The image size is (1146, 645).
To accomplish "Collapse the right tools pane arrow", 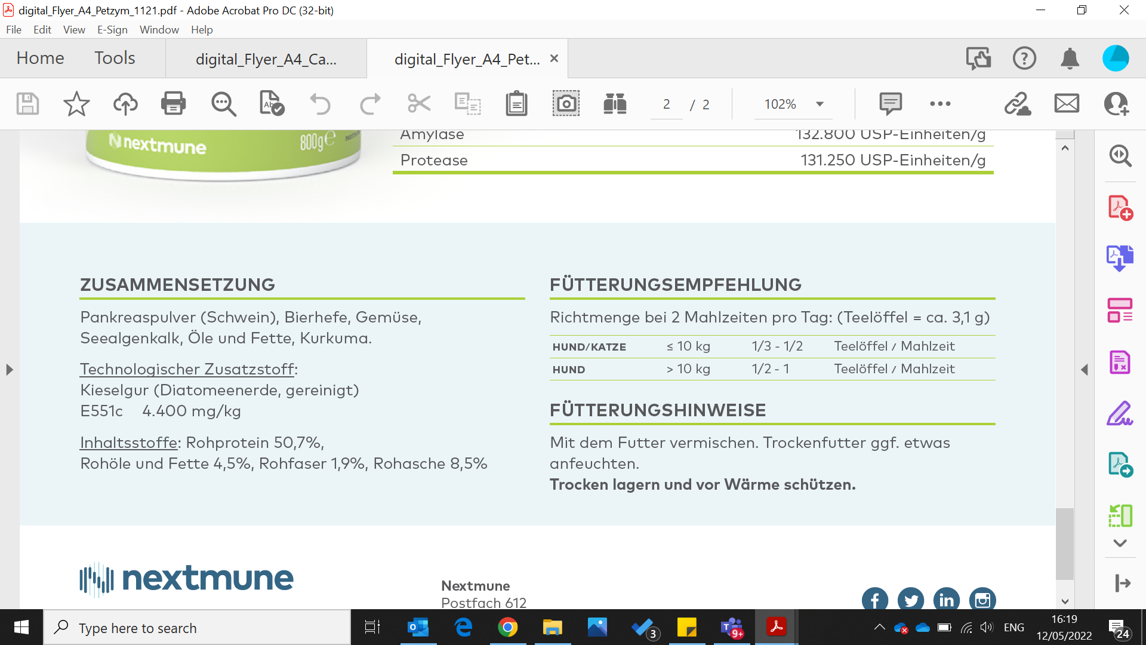I will [1085, 370].
